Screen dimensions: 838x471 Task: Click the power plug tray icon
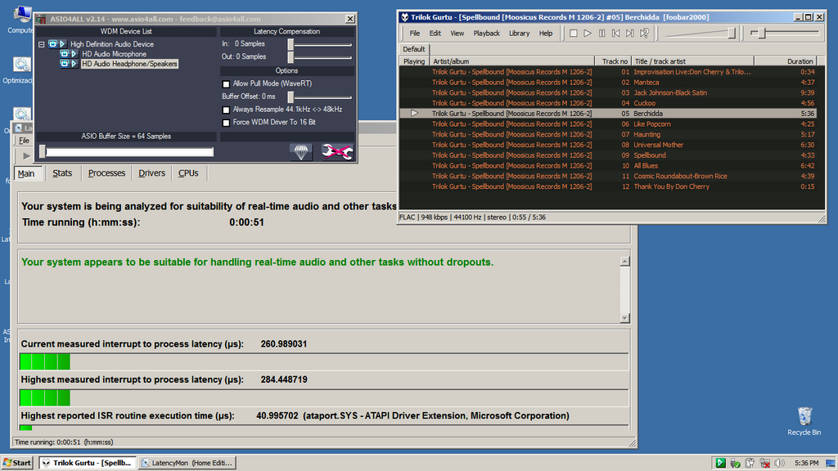click(750, 463)
